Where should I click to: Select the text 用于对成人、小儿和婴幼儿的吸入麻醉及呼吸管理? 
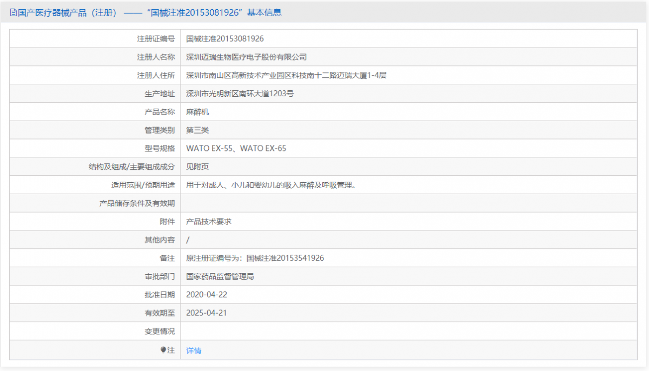click(x=270, y=185)
